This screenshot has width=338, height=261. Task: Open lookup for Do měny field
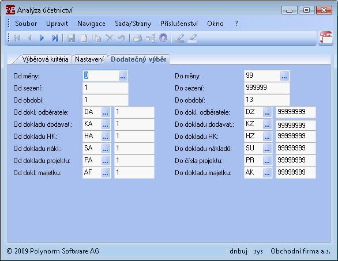(x=284, y=76)
